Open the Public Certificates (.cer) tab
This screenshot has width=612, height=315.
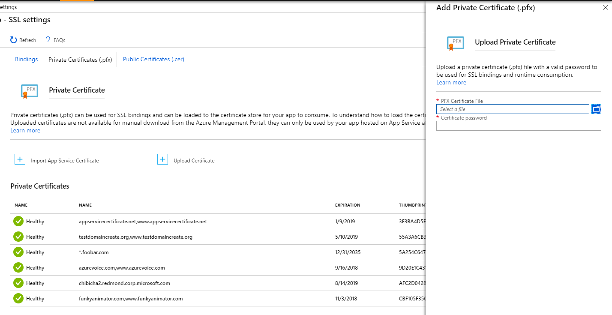(153, 60)
